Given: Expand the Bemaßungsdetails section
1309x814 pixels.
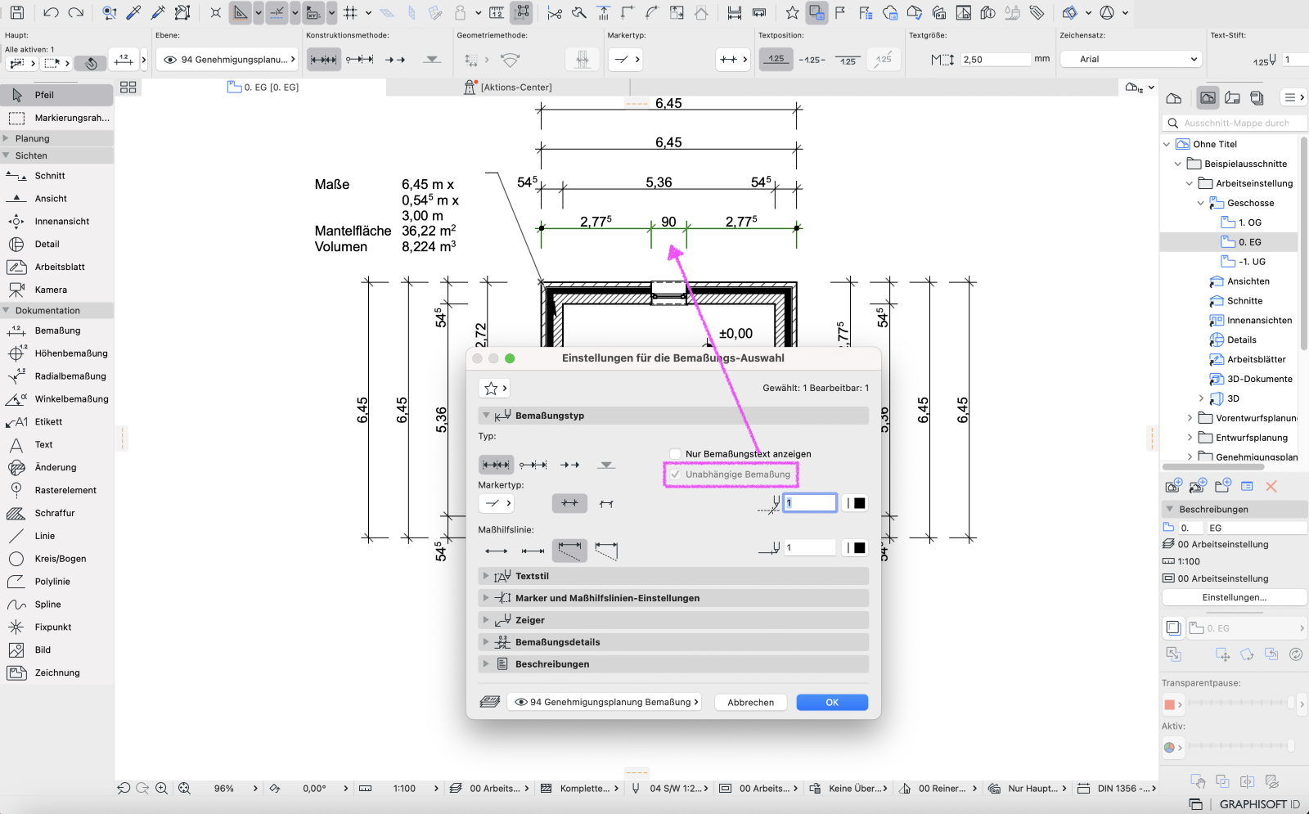Looking at the screenshot, I should pyautogui.click(x=673, y=642).
